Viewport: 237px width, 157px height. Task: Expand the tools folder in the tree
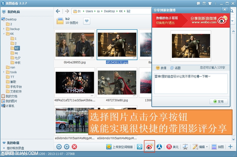pos(4,72)
